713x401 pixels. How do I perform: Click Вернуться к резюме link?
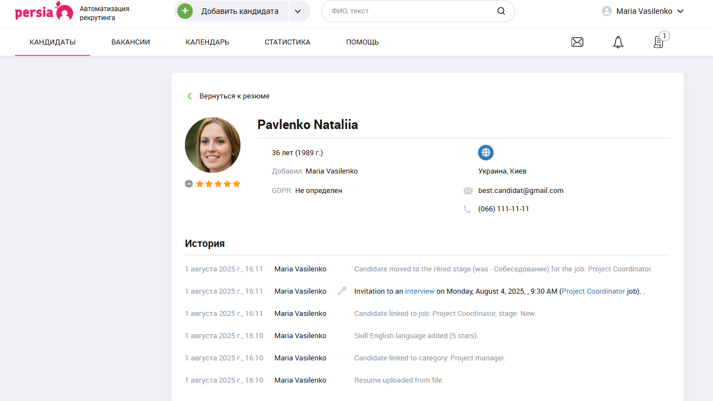coord(234,96)
